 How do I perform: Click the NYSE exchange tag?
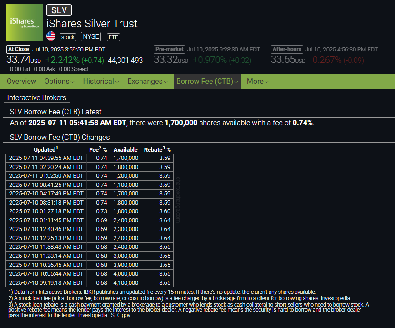(x=91, y=36)
